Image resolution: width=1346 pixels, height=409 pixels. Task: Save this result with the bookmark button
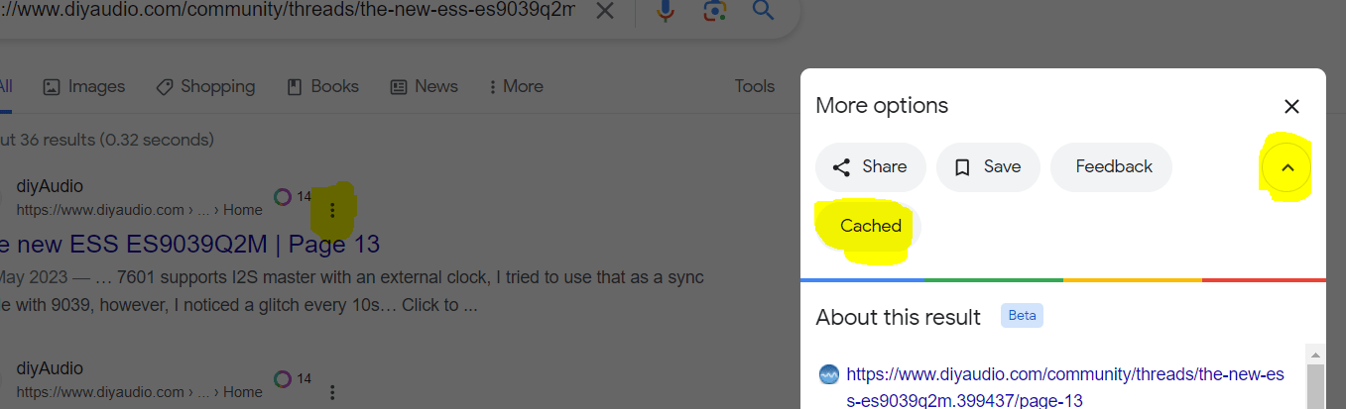tap(988, 167)
